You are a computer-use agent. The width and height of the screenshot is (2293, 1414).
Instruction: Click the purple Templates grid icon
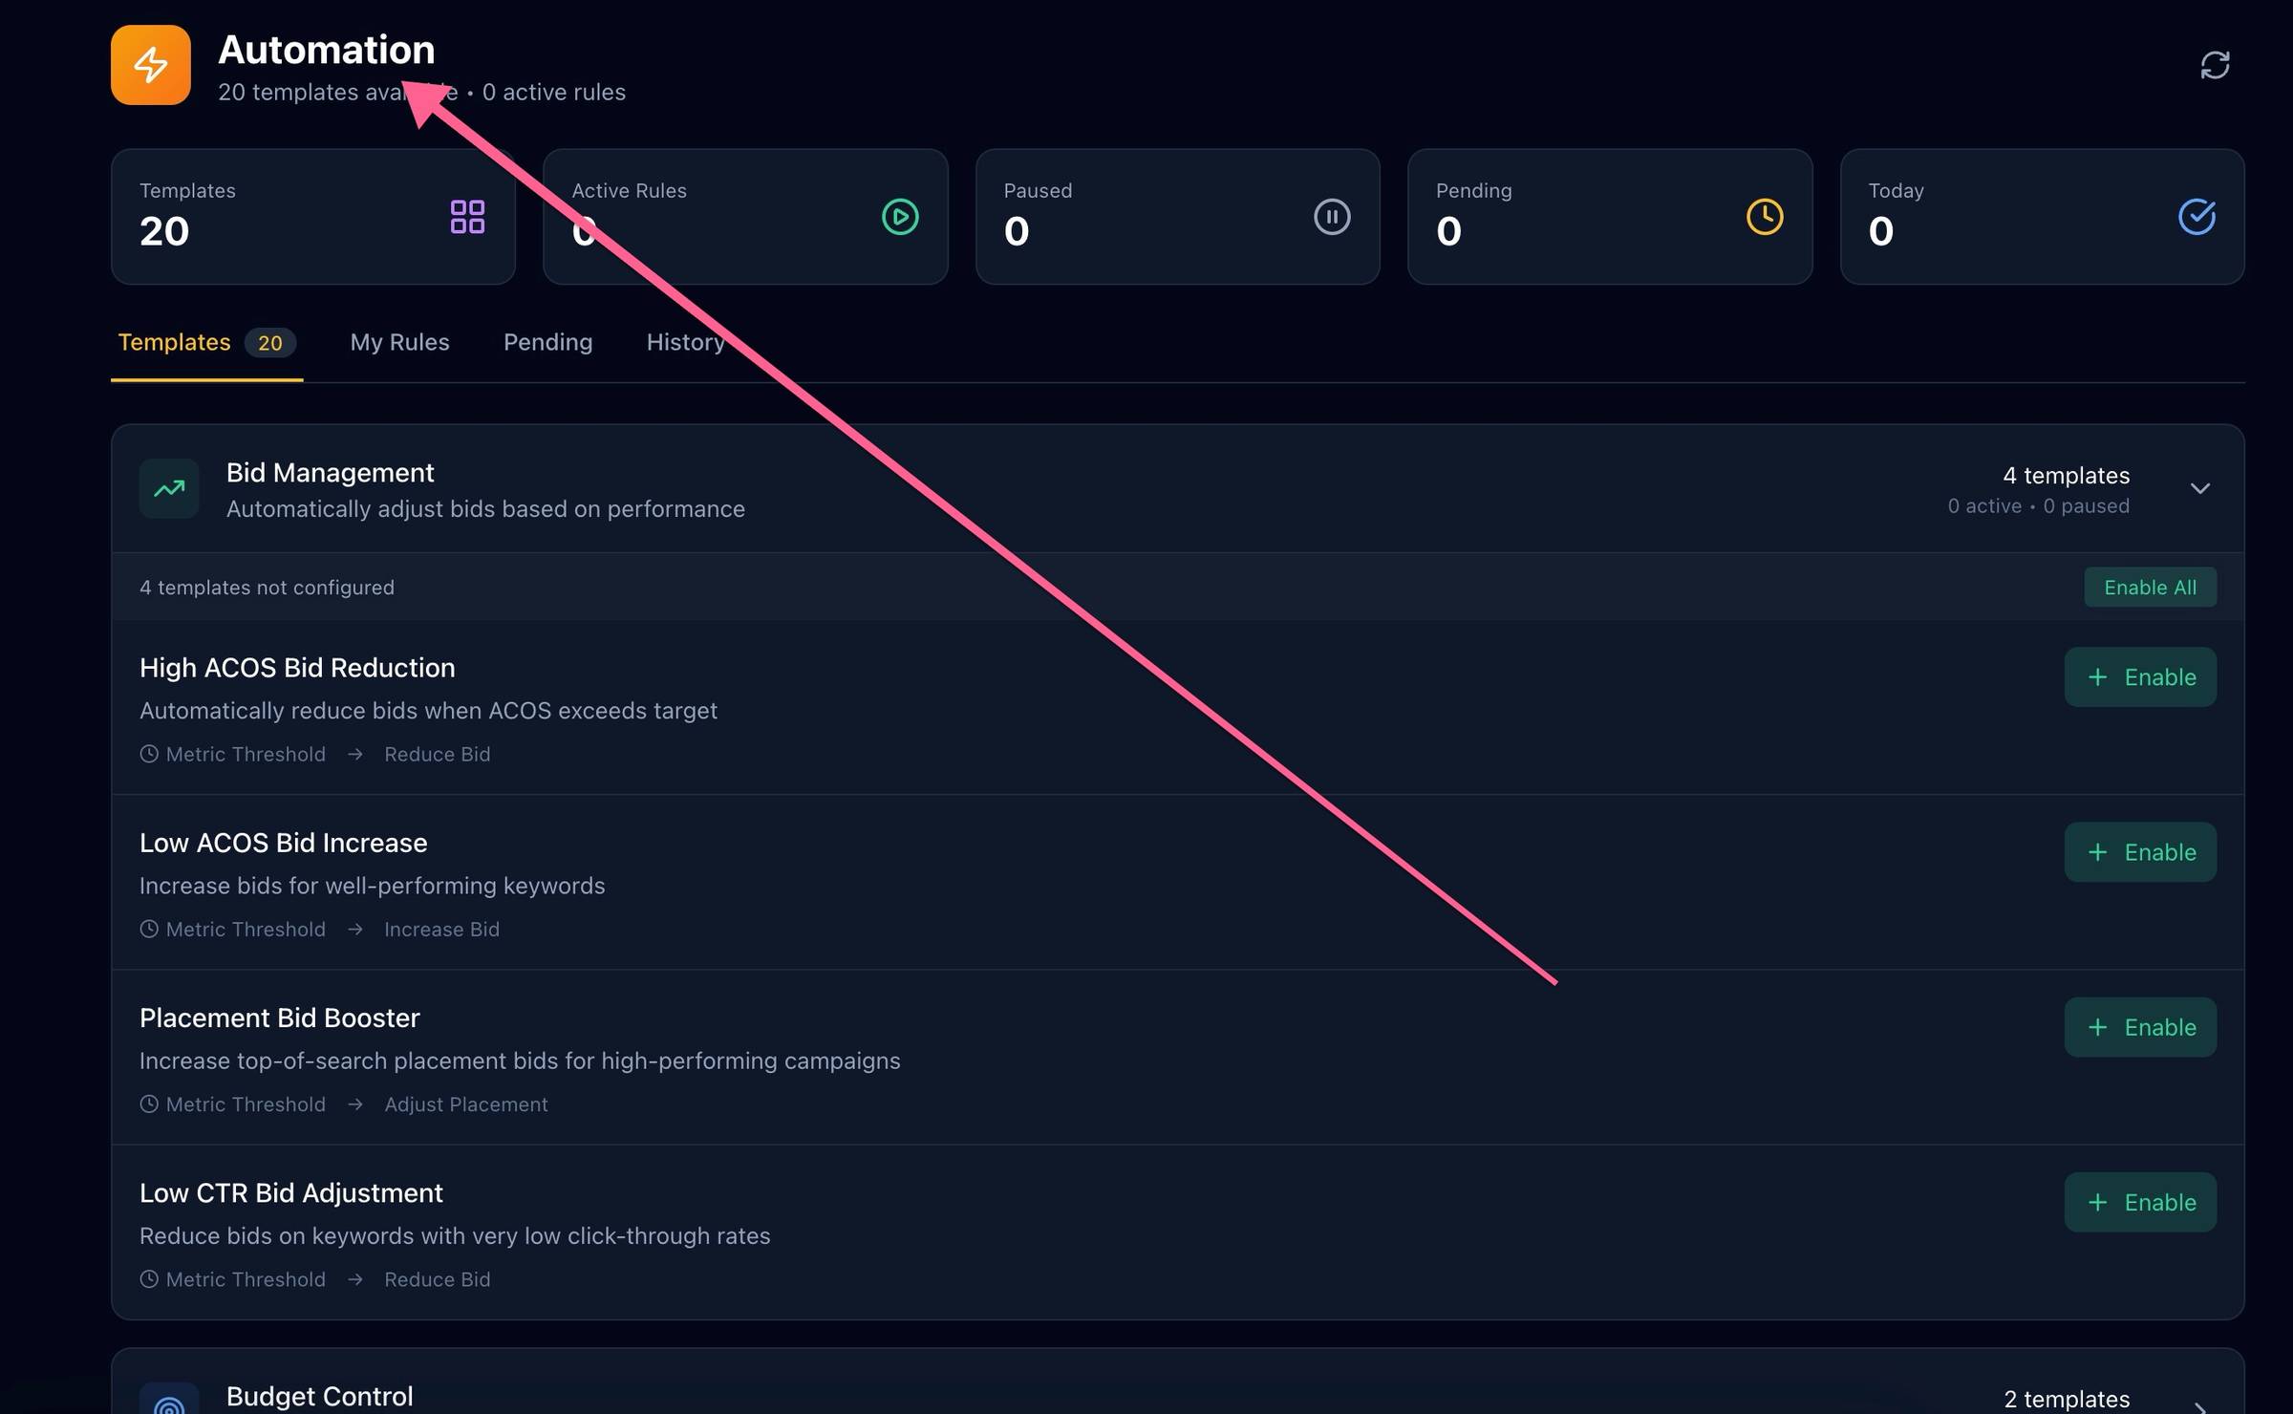tap(467, 217)
